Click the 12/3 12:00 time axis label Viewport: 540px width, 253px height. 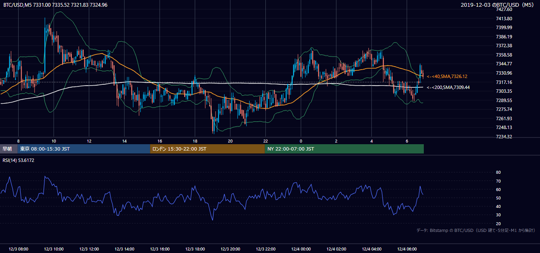[x=89, y=249]
